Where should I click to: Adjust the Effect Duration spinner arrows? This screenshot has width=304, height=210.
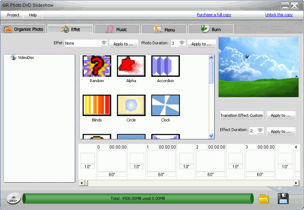(x=260, y=131)
